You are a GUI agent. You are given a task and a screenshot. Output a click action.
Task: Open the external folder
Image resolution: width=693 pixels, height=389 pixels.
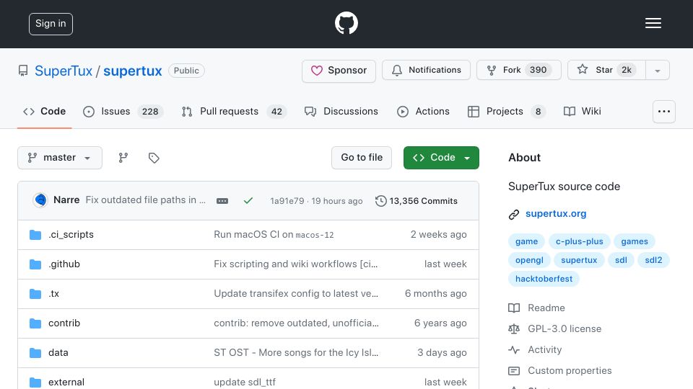pyautogui.click(x=66, y=382)
